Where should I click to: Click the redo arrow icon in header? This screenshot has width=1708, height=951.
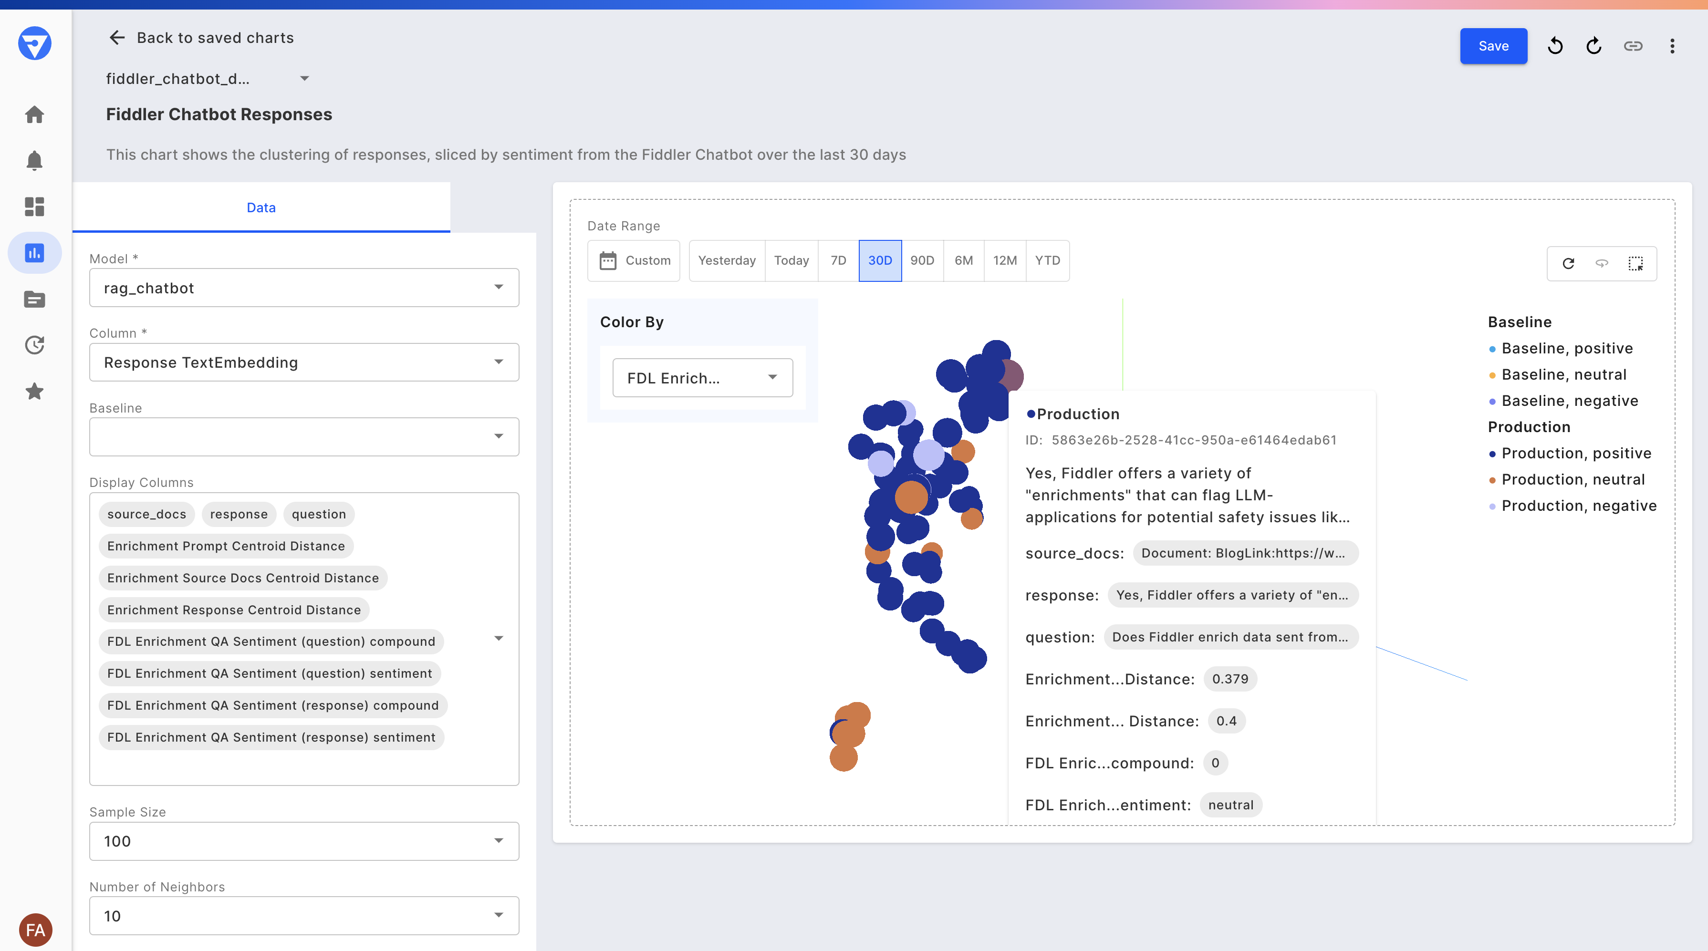coord(1594,46)
